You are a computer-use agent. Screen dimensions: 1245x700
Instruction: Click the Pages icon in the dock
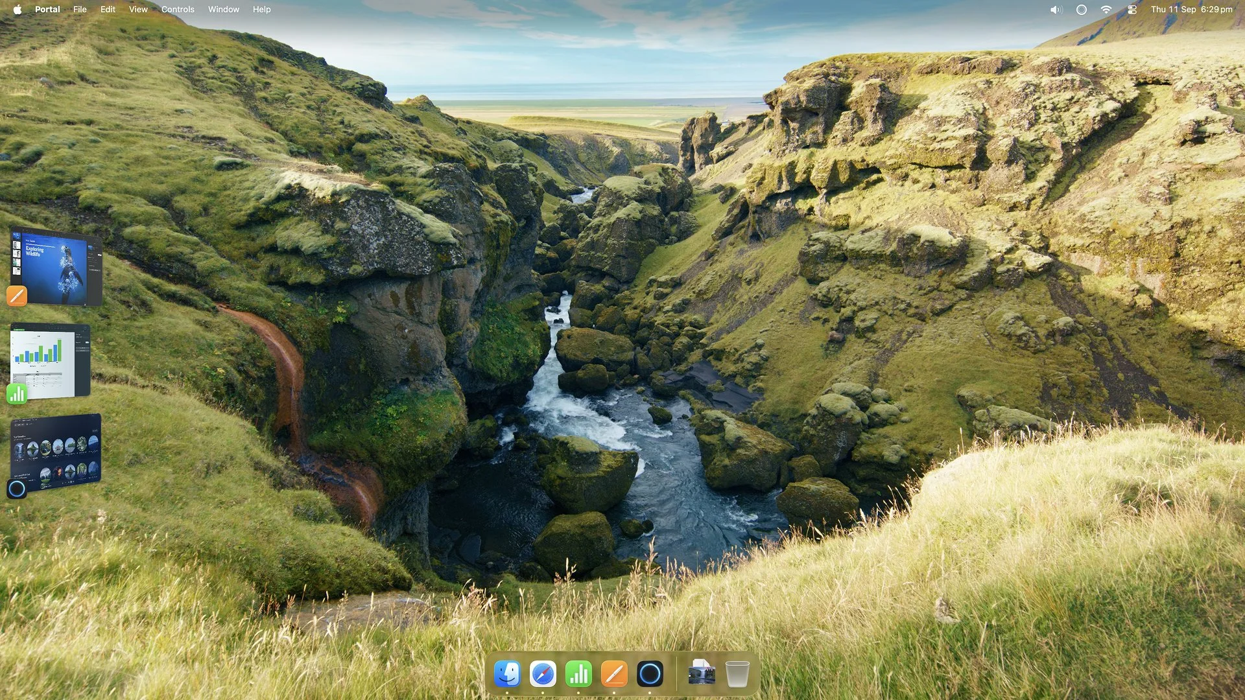(614, 674)
